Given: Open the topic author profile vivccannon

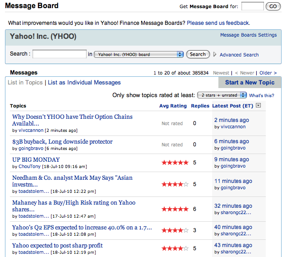Looking at the screenshot, I should [31, 131].
